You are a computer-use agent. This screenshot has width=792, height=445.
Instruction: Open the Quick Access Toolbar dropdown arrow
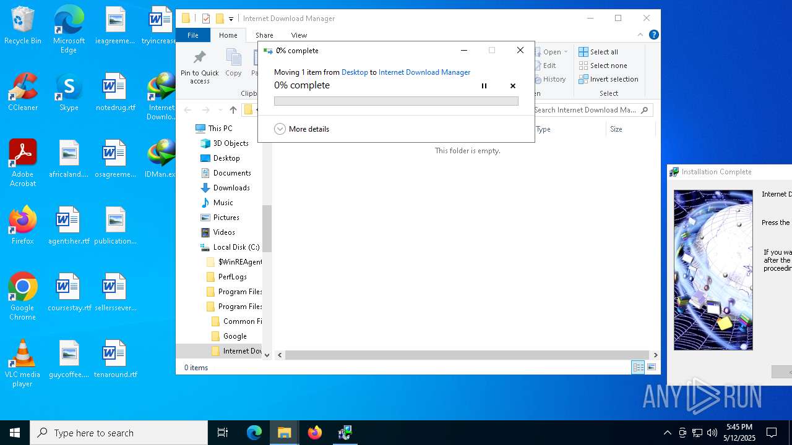click(x=231, y=19)
